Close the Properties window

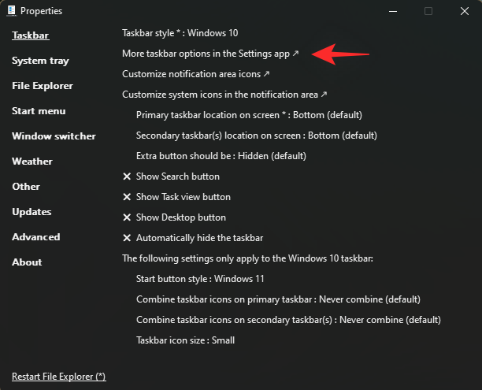coord(465,11)
